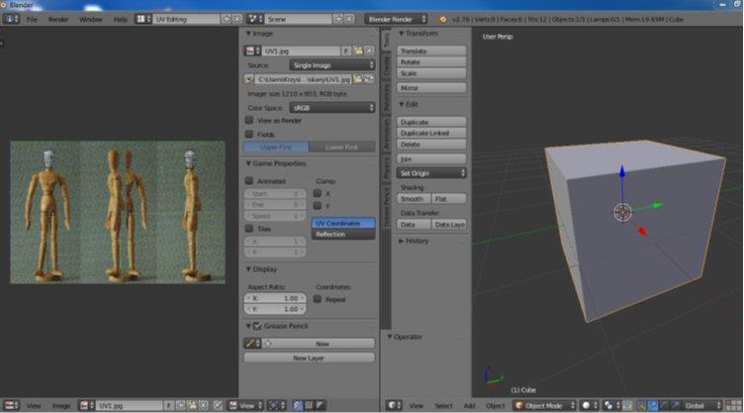
Task: Browse image datablock icon beside UV1.jpg in Image panel
Action: pyautogui.click(x=252, y=51)
